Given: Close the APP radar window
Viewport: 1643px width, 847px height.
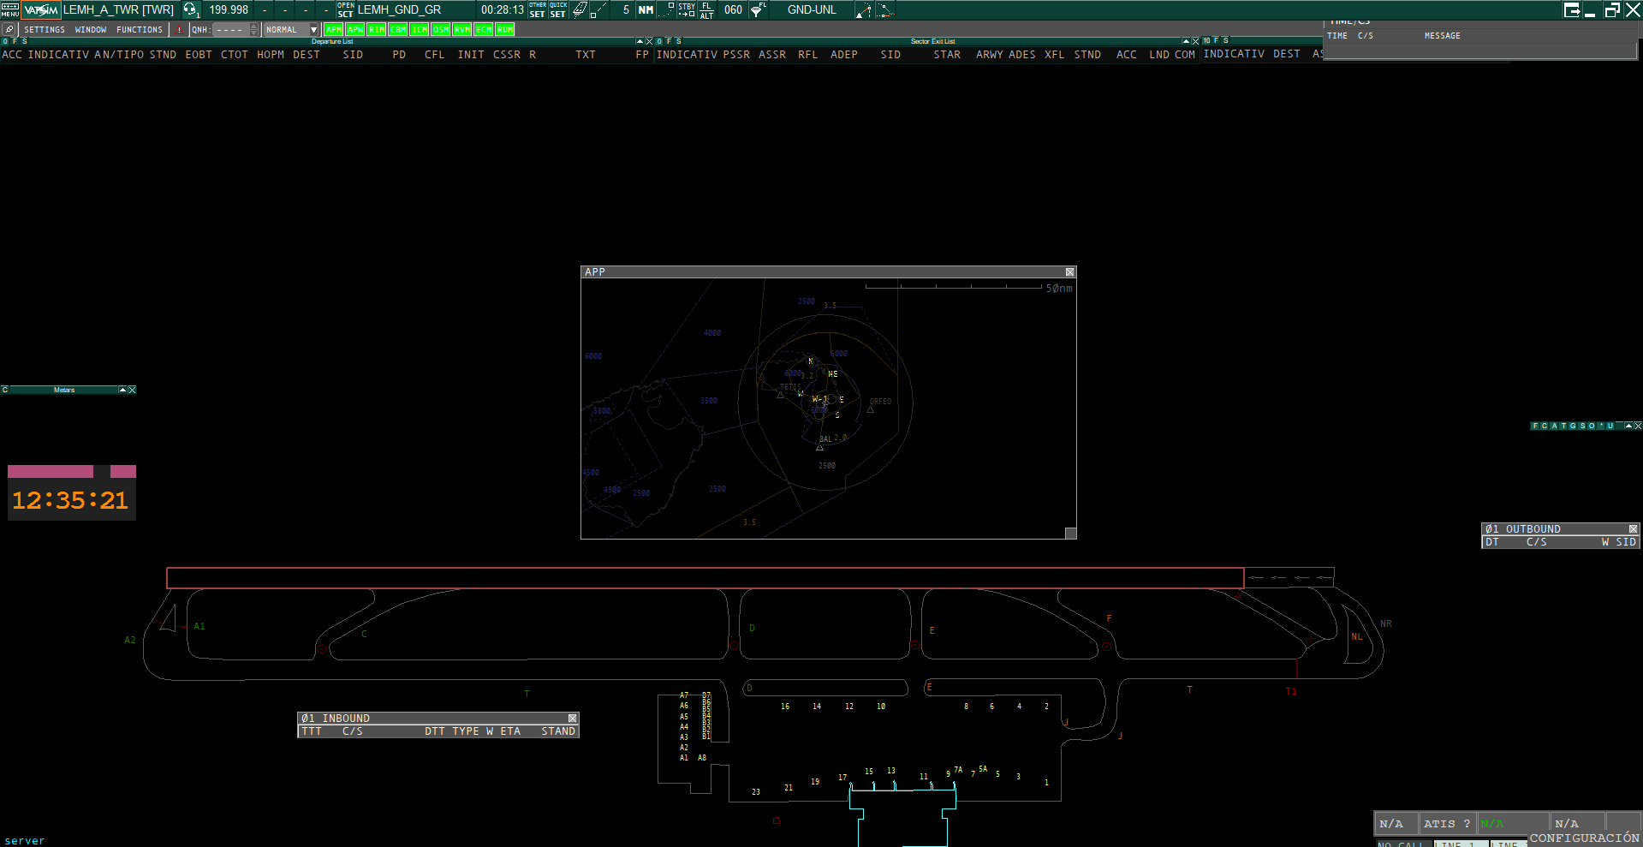Looking at the screenshot, I should [1069, 272].
